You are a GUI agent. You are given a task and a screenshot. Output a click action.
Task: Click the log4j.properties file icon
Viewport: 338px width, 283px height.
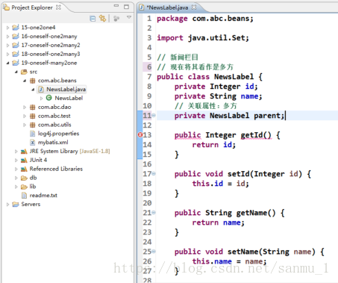coord(32,134)
